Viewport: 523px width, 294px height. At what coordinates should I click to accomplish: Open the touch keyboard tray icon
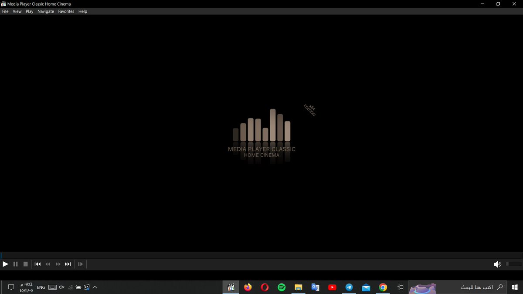pyautogui.click(x=52, y=287)
